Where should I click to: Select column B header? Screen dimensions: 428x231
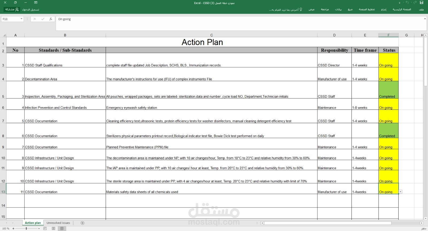coord(65,35)
